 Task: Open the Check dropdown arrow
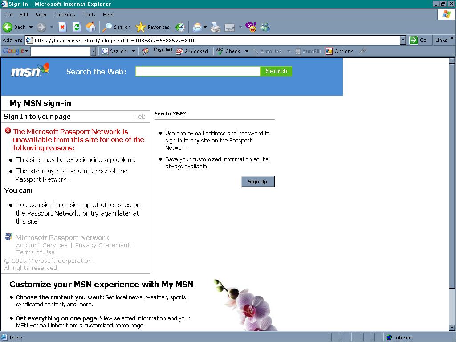[247, 51]
